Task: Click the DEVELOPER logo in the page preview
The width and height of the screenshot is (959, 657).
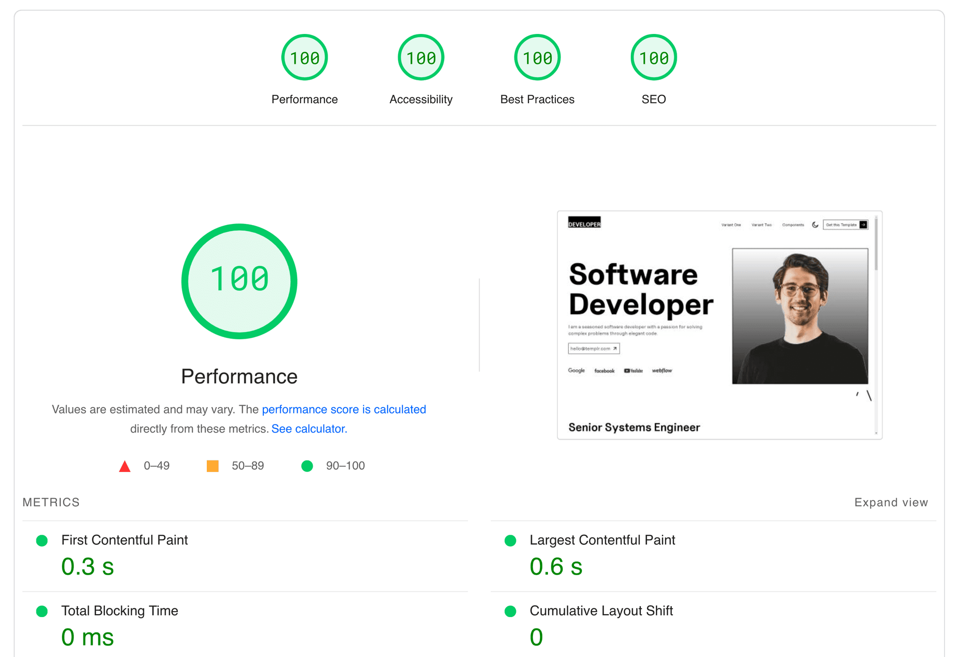Action: pos(584,222)
